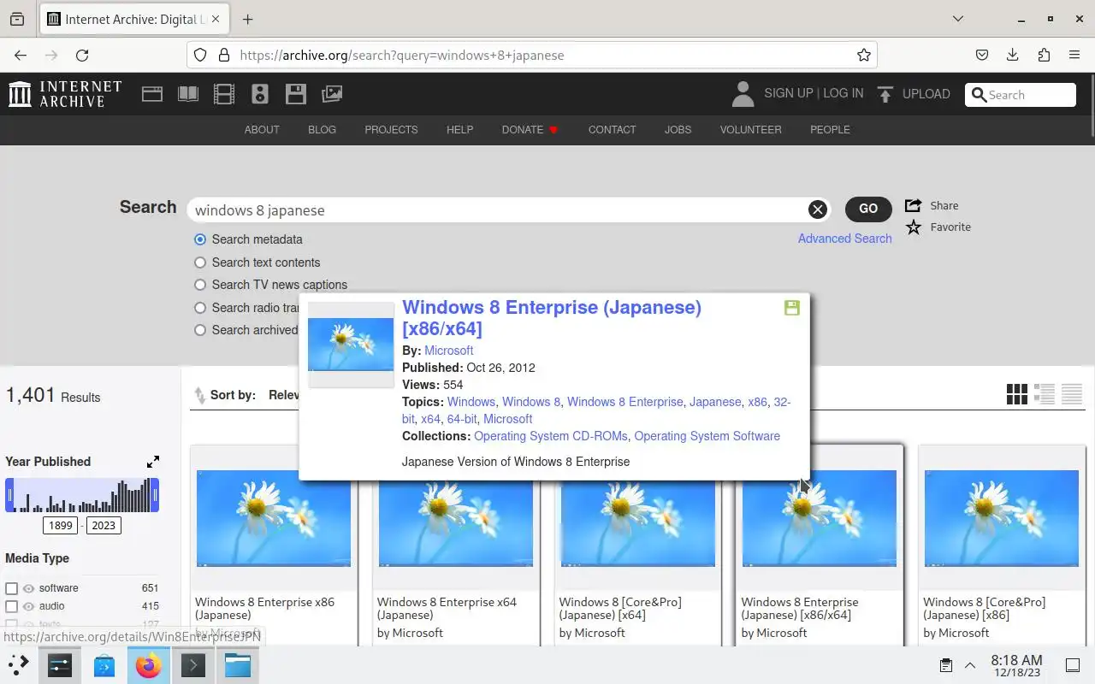The width and height of the screenshot is (1095, 684).
Task: Open Windows 8 Enterprise (Japanese) [x86/x64] title link
Action: 552,318
